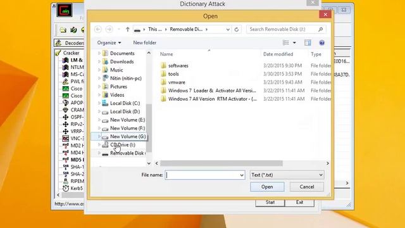
Task: Open the address bar path dropdown
Action: 228,30
